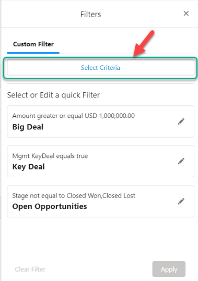
Task: Edit the Big Deal filter pencil icon
Action: (x=181, y=121)
